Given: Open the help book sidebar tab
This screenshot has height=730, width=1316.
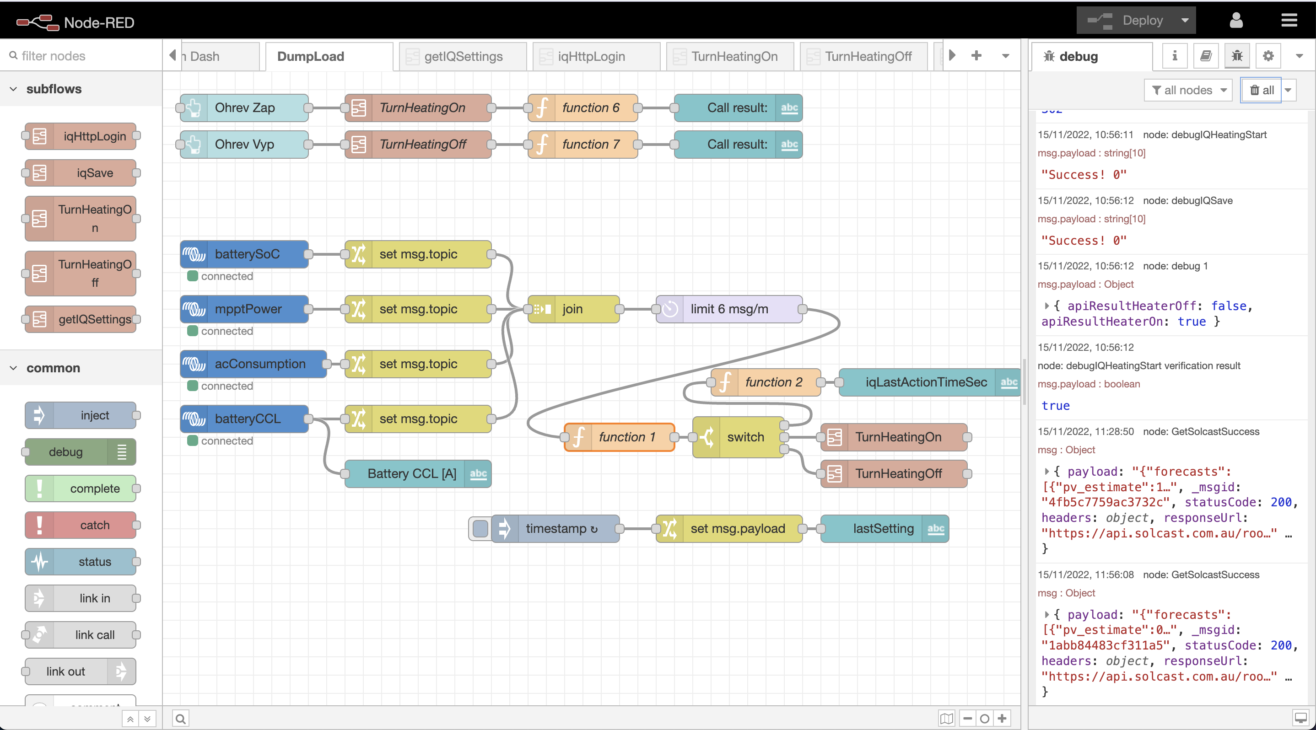Looking at the screenshot, I should tap(1206, 56).
